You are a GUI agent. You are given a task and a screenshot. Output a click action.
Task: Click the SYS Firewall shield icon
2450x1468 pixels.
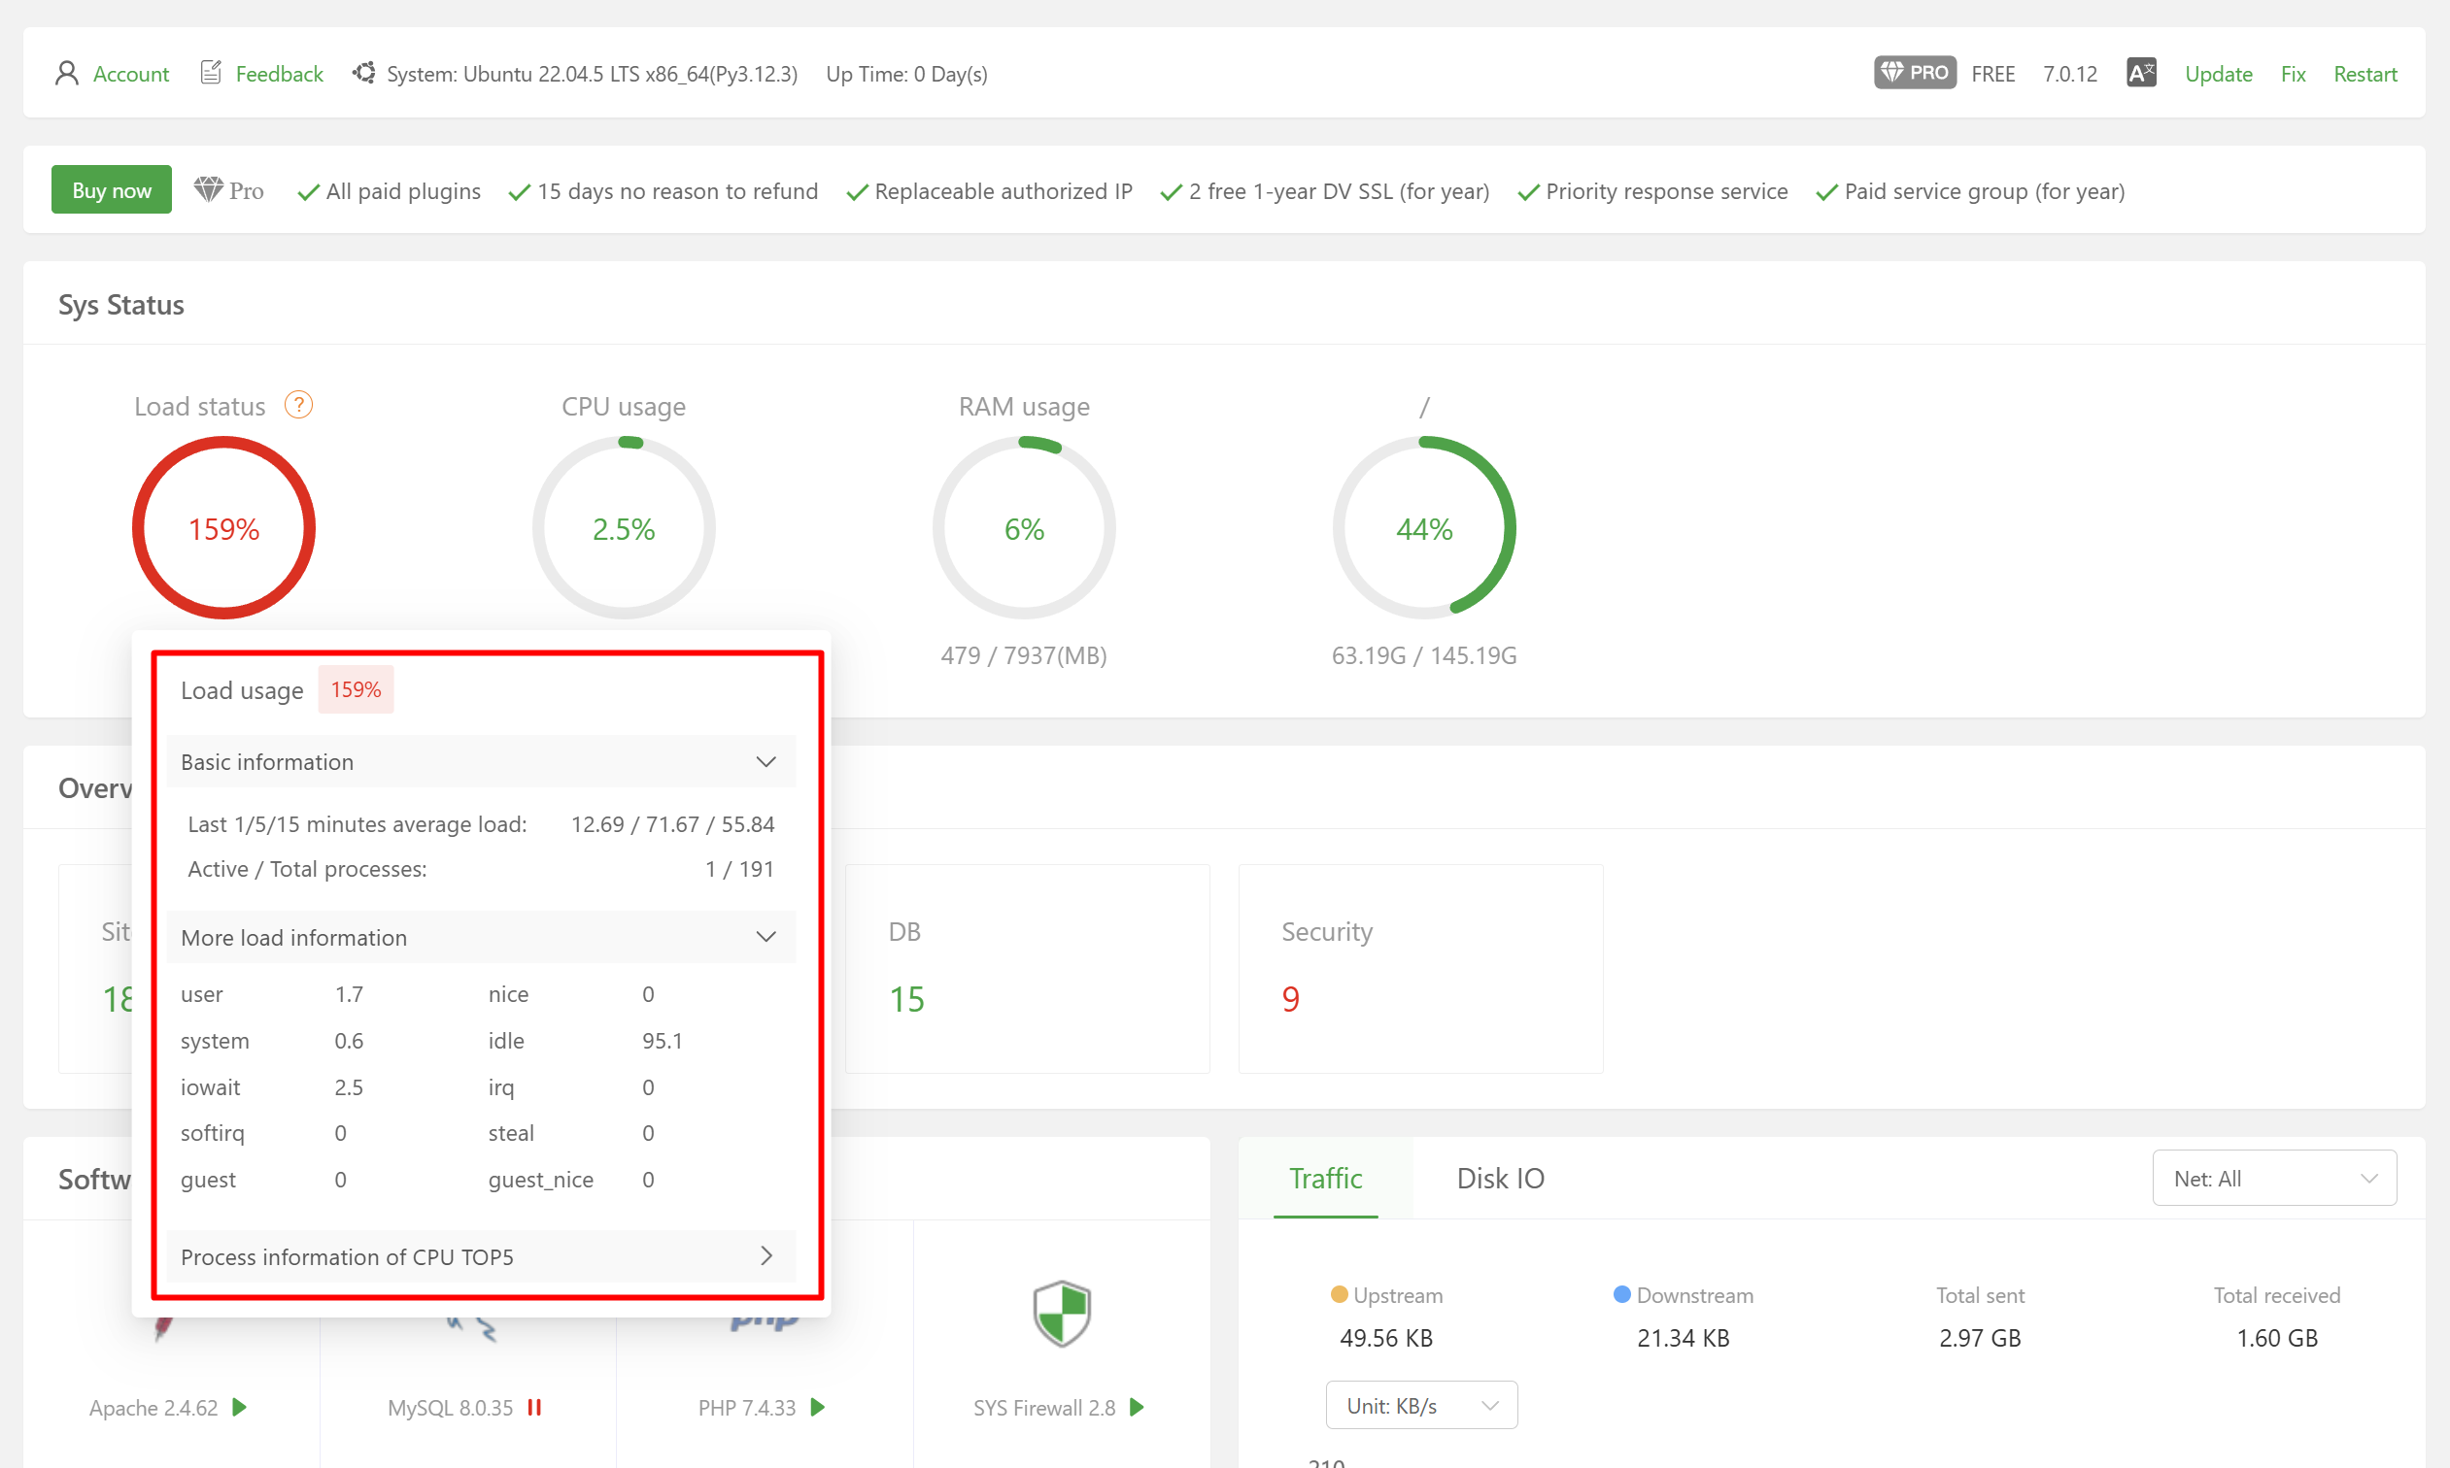pyautogui.click(x=1061, y=1314)
